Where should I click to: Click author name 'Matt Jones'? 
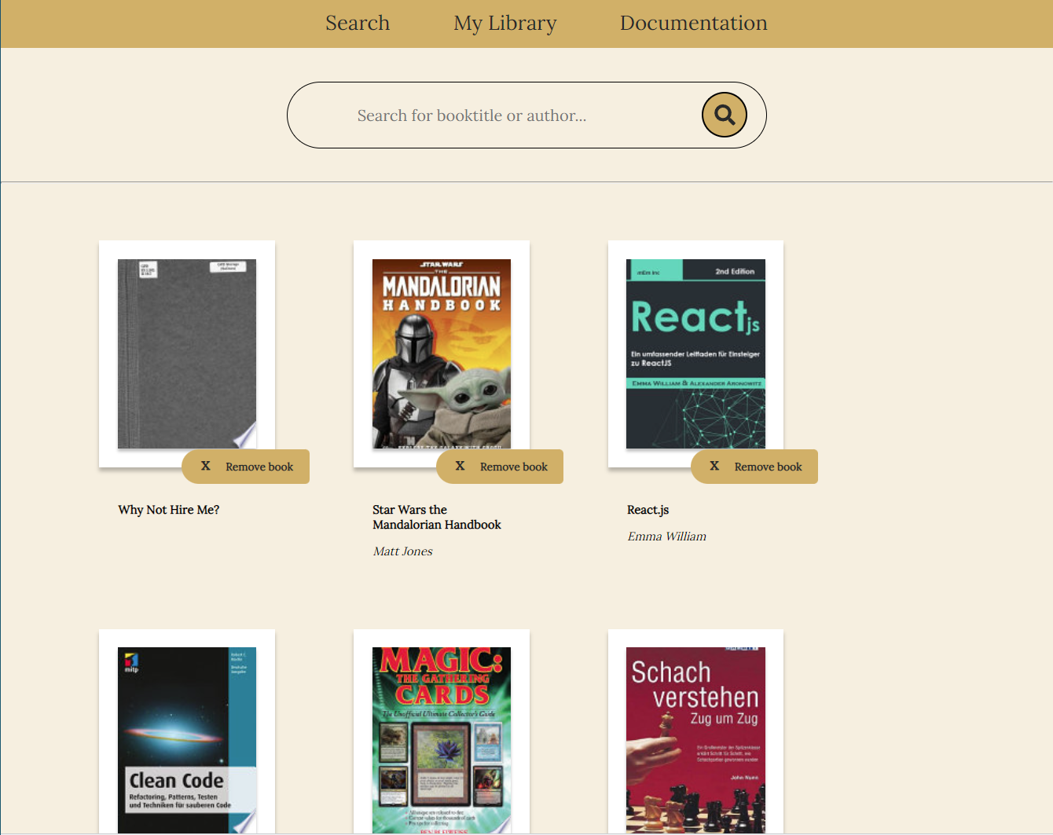click(x=403, y=551)
